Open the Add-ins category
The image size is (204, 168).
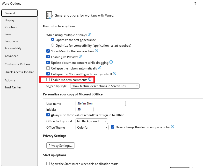click(x=19, y=80)
